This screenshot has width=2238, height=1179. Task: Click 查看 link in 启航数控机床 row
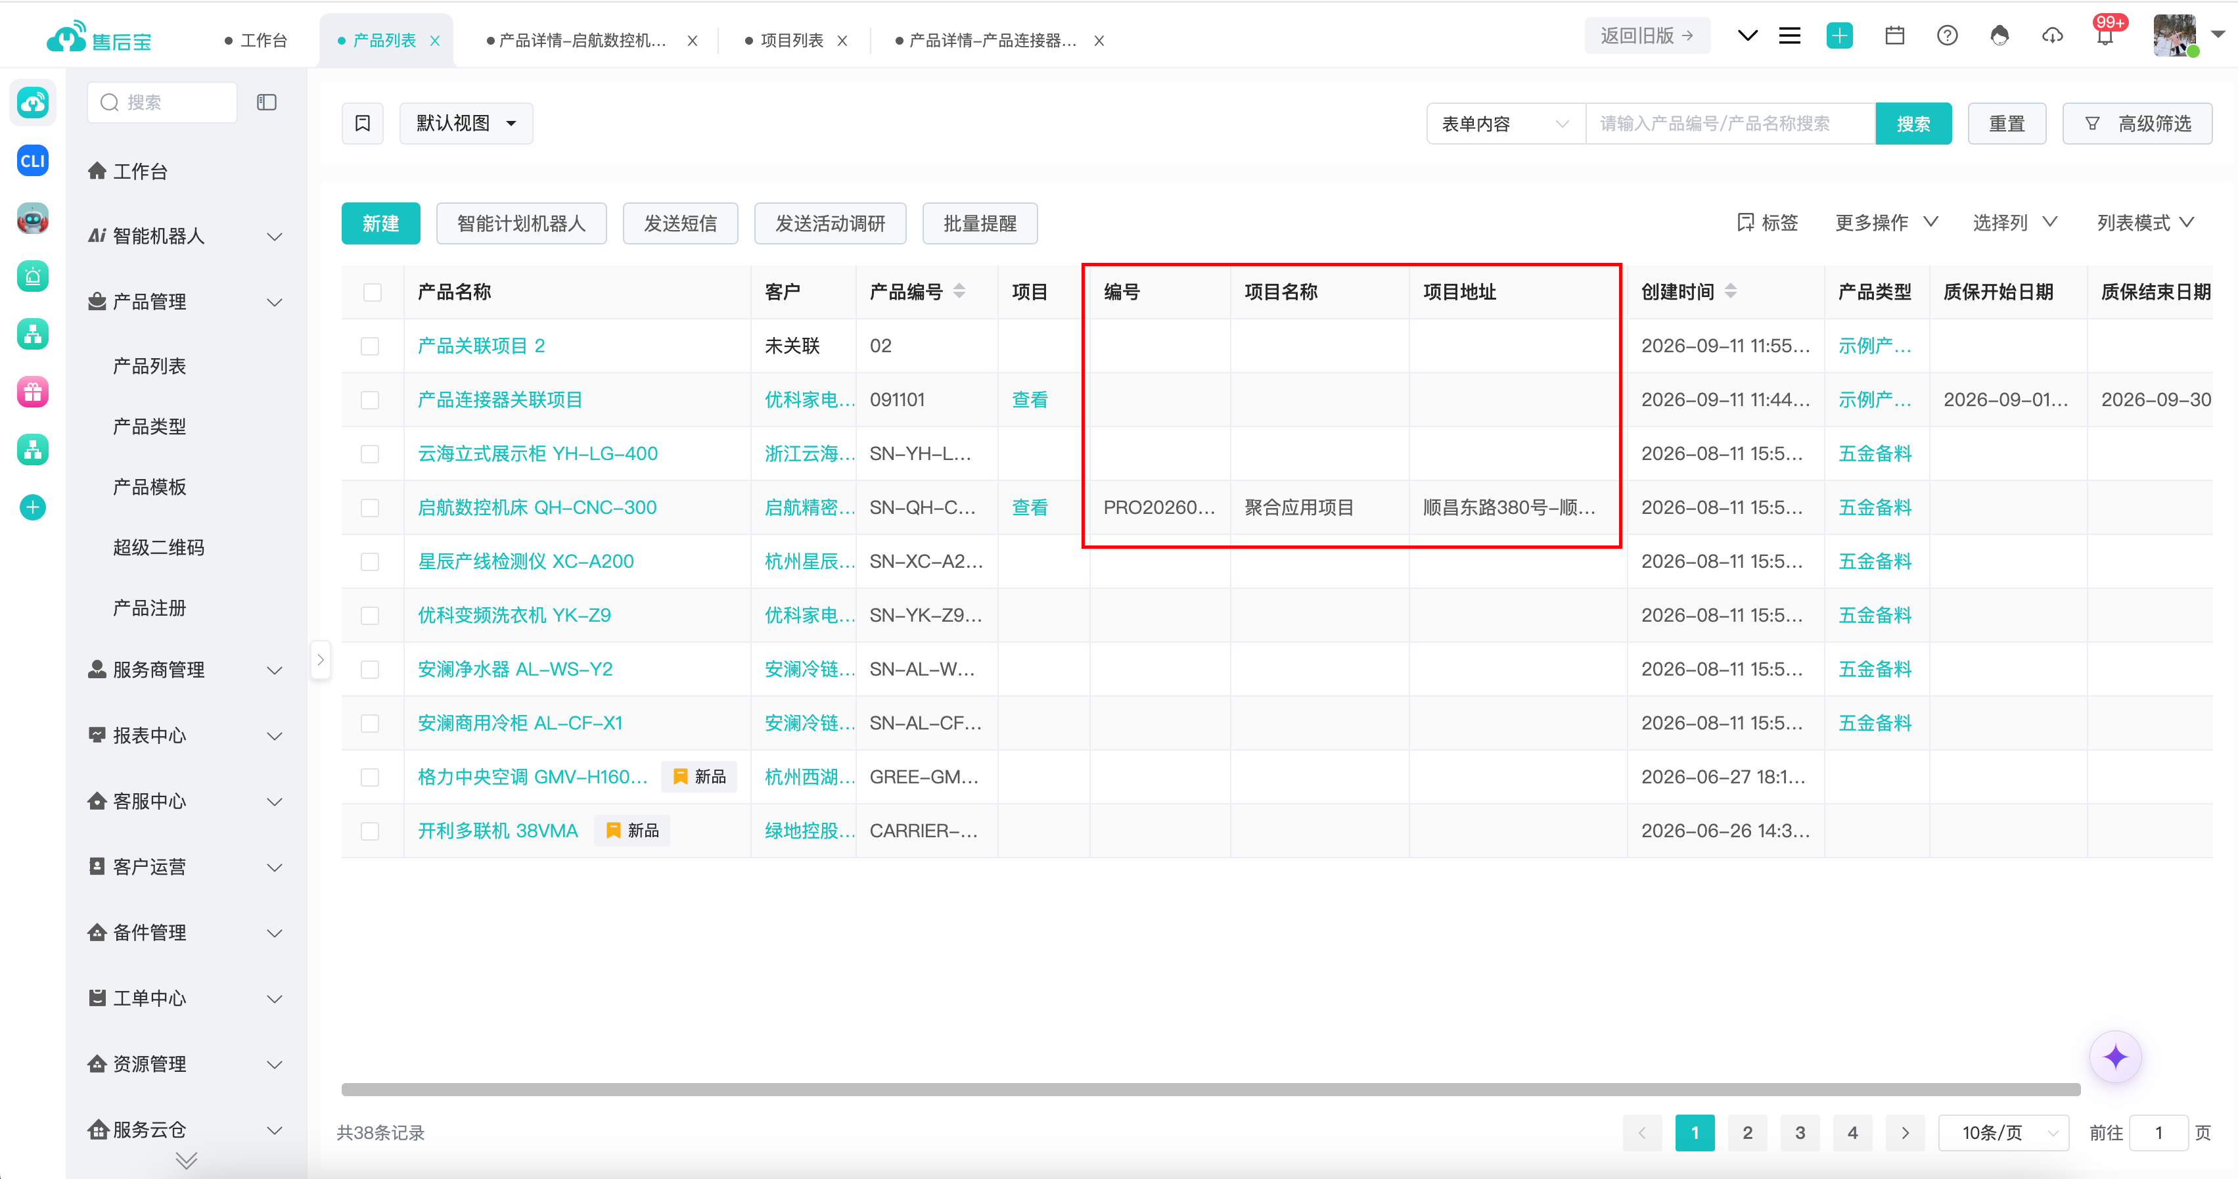[x=1030, y=507]
